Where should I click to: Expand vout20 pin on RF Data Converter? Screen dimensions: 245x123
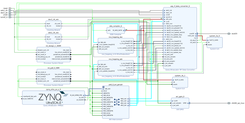pyautogui.click(x=195, y=33)
